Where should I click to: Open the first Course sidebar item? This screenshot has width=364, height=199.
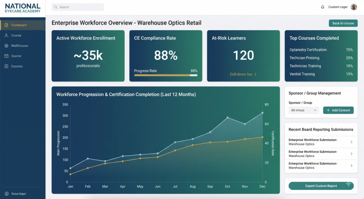23,35
